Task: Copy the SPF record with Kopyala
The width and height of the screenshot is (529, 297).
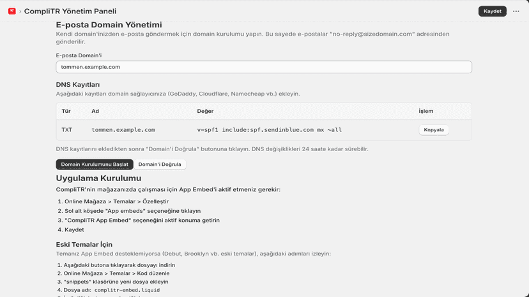Action: 434,129
